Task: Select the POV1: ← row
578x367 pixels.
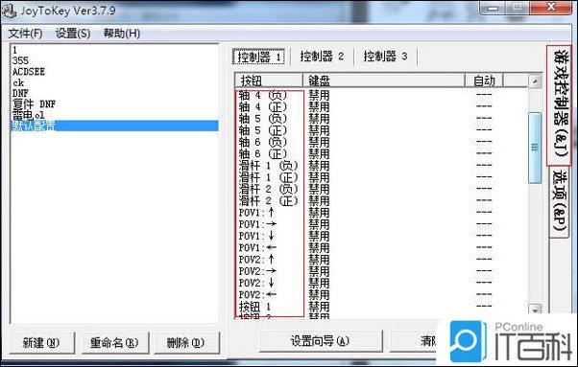Action: [381, 248]
